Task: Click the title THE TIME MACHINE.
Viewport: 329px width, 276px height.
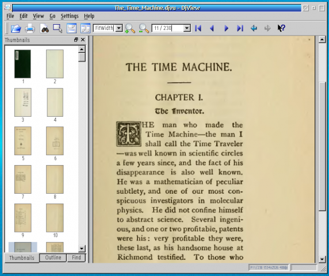Action: point(179,67)
